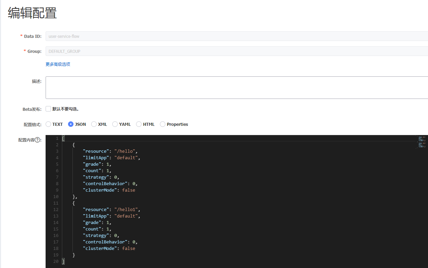Click the "strategy" key on line 16
The height and width of the screenshot is (268, 428).
(x=96, y=235)
